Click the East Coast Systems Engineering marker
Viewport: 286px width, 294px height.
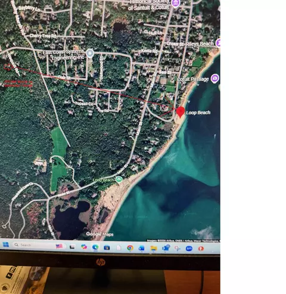coord(90,53)
